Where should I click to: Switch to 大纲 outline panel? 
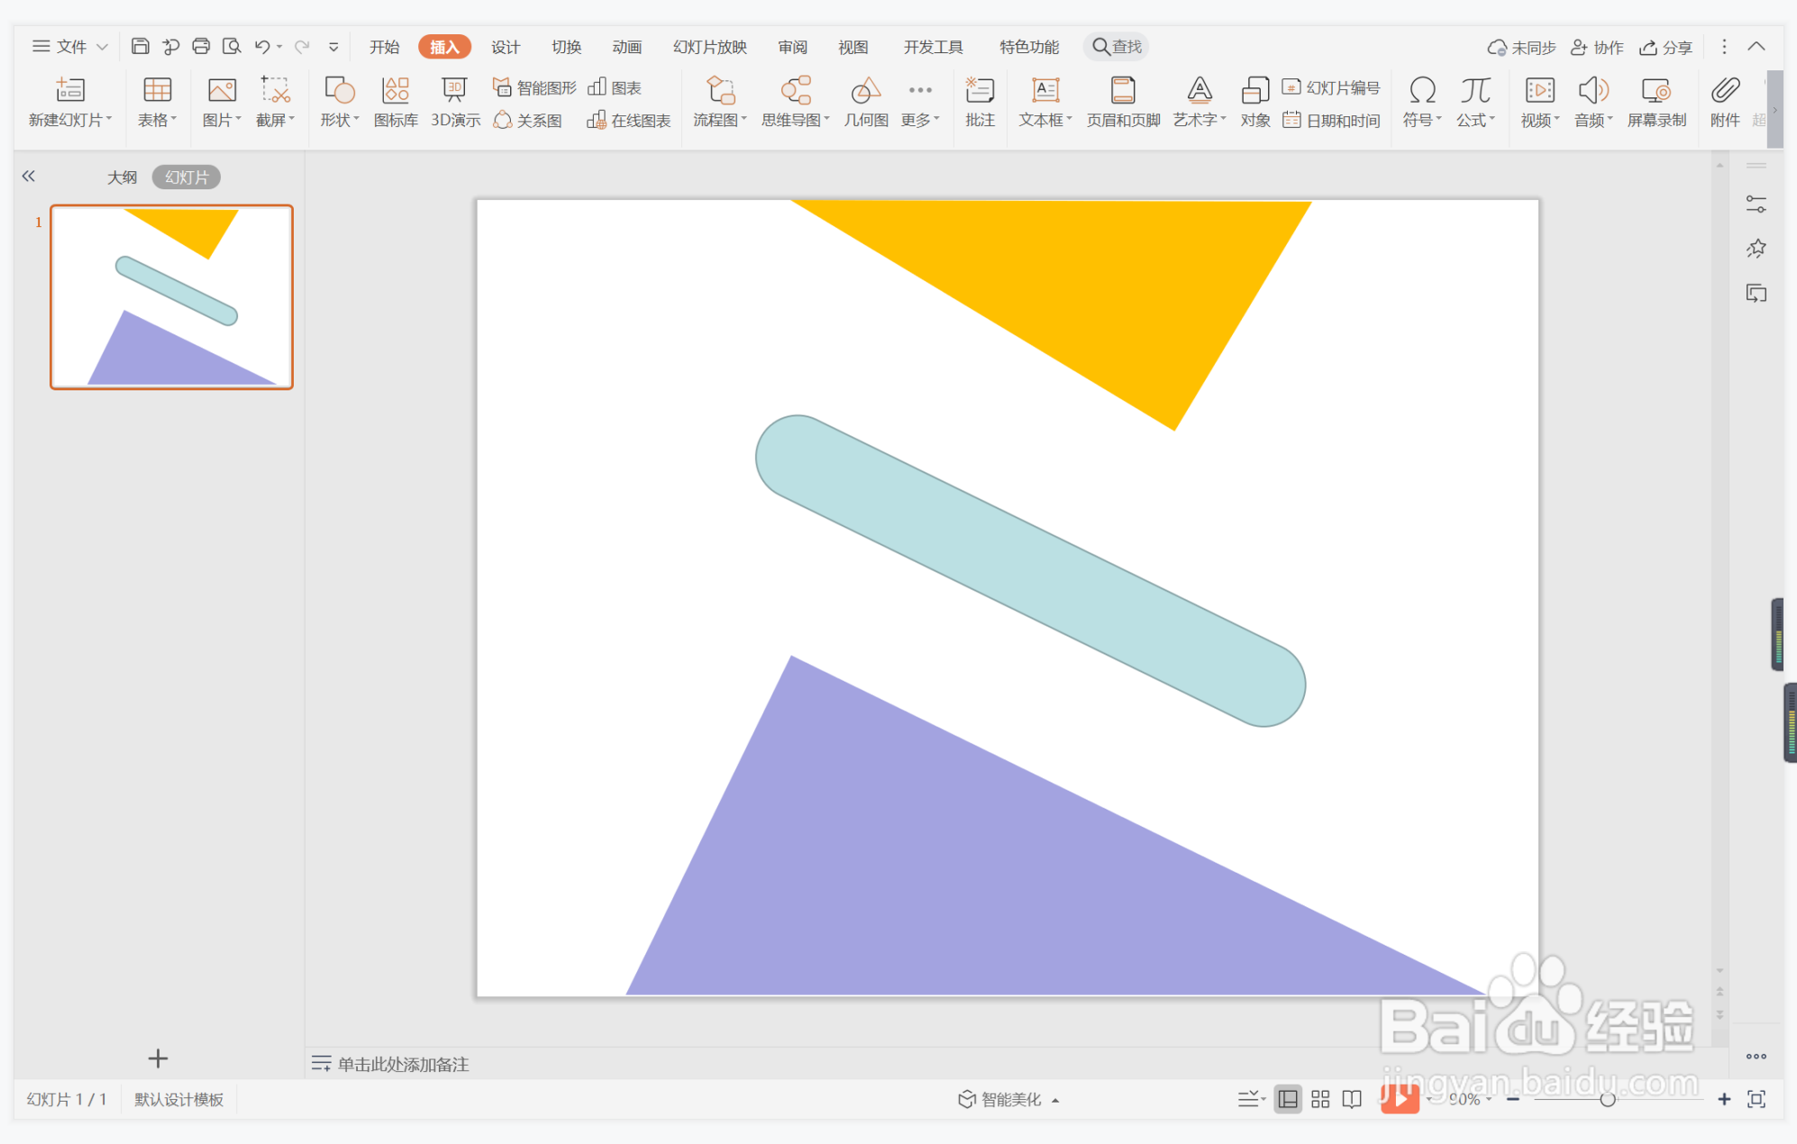coord(122,177)
